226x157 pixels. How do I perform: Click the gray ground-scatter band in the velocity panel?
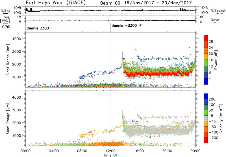(x=158, y=131)
